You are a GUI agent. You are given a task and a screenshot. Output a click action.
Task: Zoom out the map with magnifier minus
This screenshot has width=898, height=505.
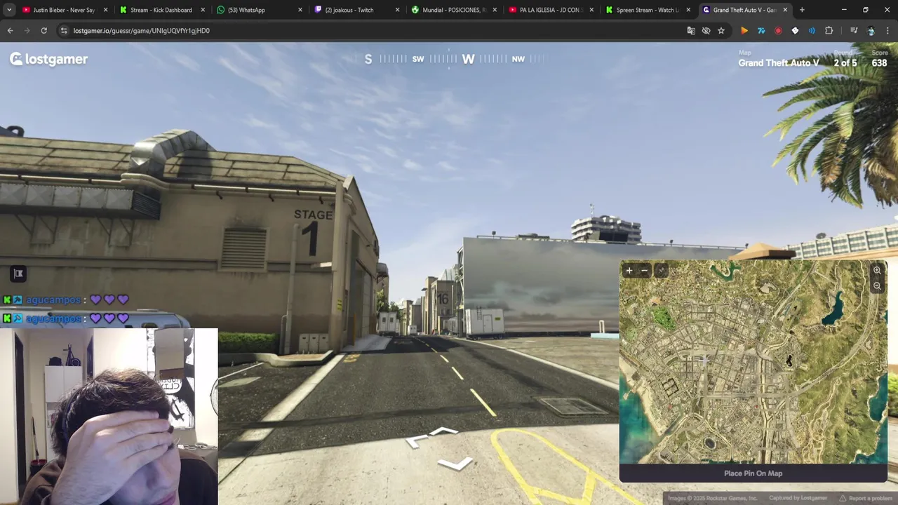(x=877, y=286)
